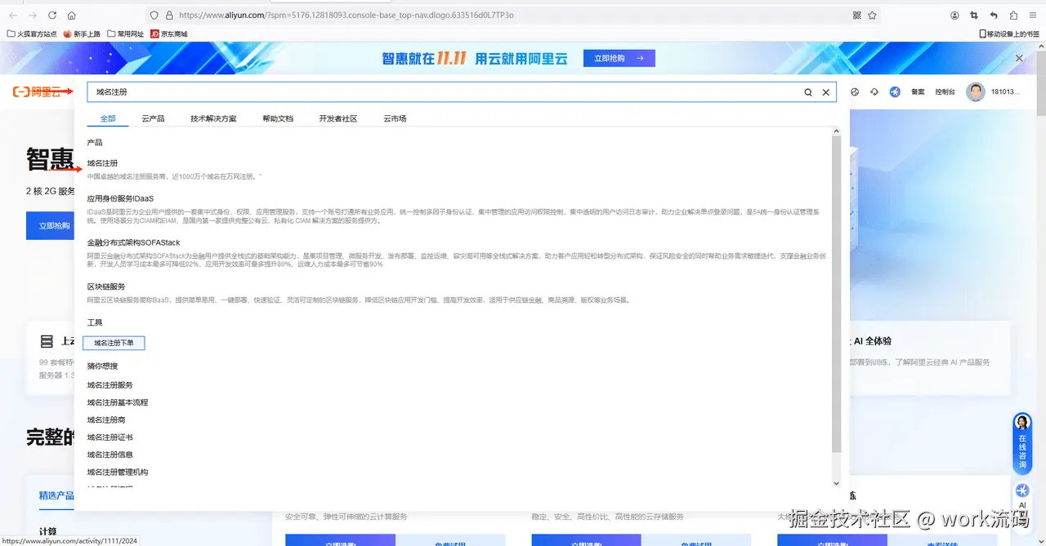Open the 控制台 console menu item
The height and width of the screenshot is (546, 1046).
coord(944,92)
